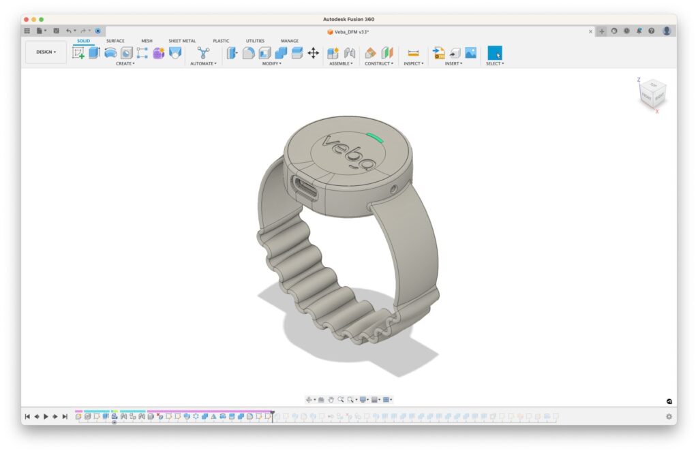Open the File menu icon
This screenshot has width=698, height=453.
tap(40, 31)
